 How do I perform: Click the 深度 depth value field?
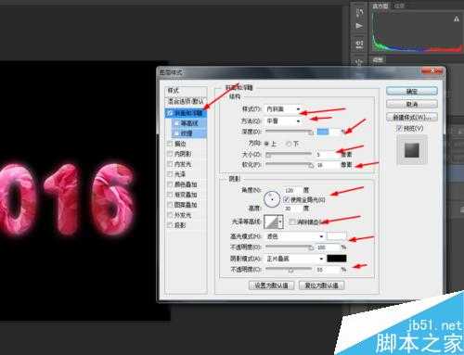[329, 132]
